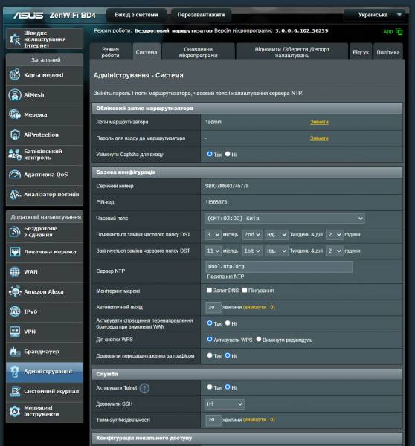Enable Captcha login with Так

(210, 154)
